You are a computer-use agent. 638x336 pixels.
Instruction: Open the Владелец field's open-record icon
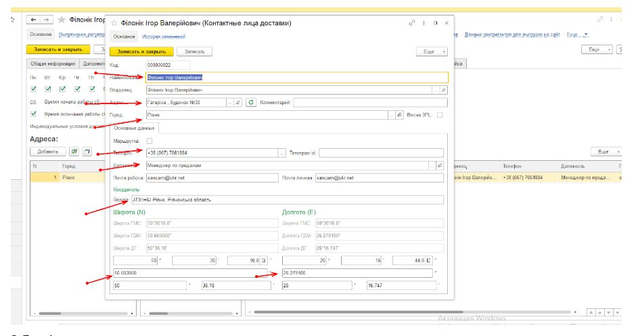[445, 89]
